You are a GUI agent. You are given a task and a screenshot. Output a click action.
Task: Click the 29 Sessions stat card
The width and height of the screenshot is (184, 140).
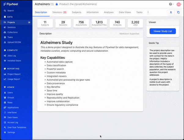click(x=63, y=23)
